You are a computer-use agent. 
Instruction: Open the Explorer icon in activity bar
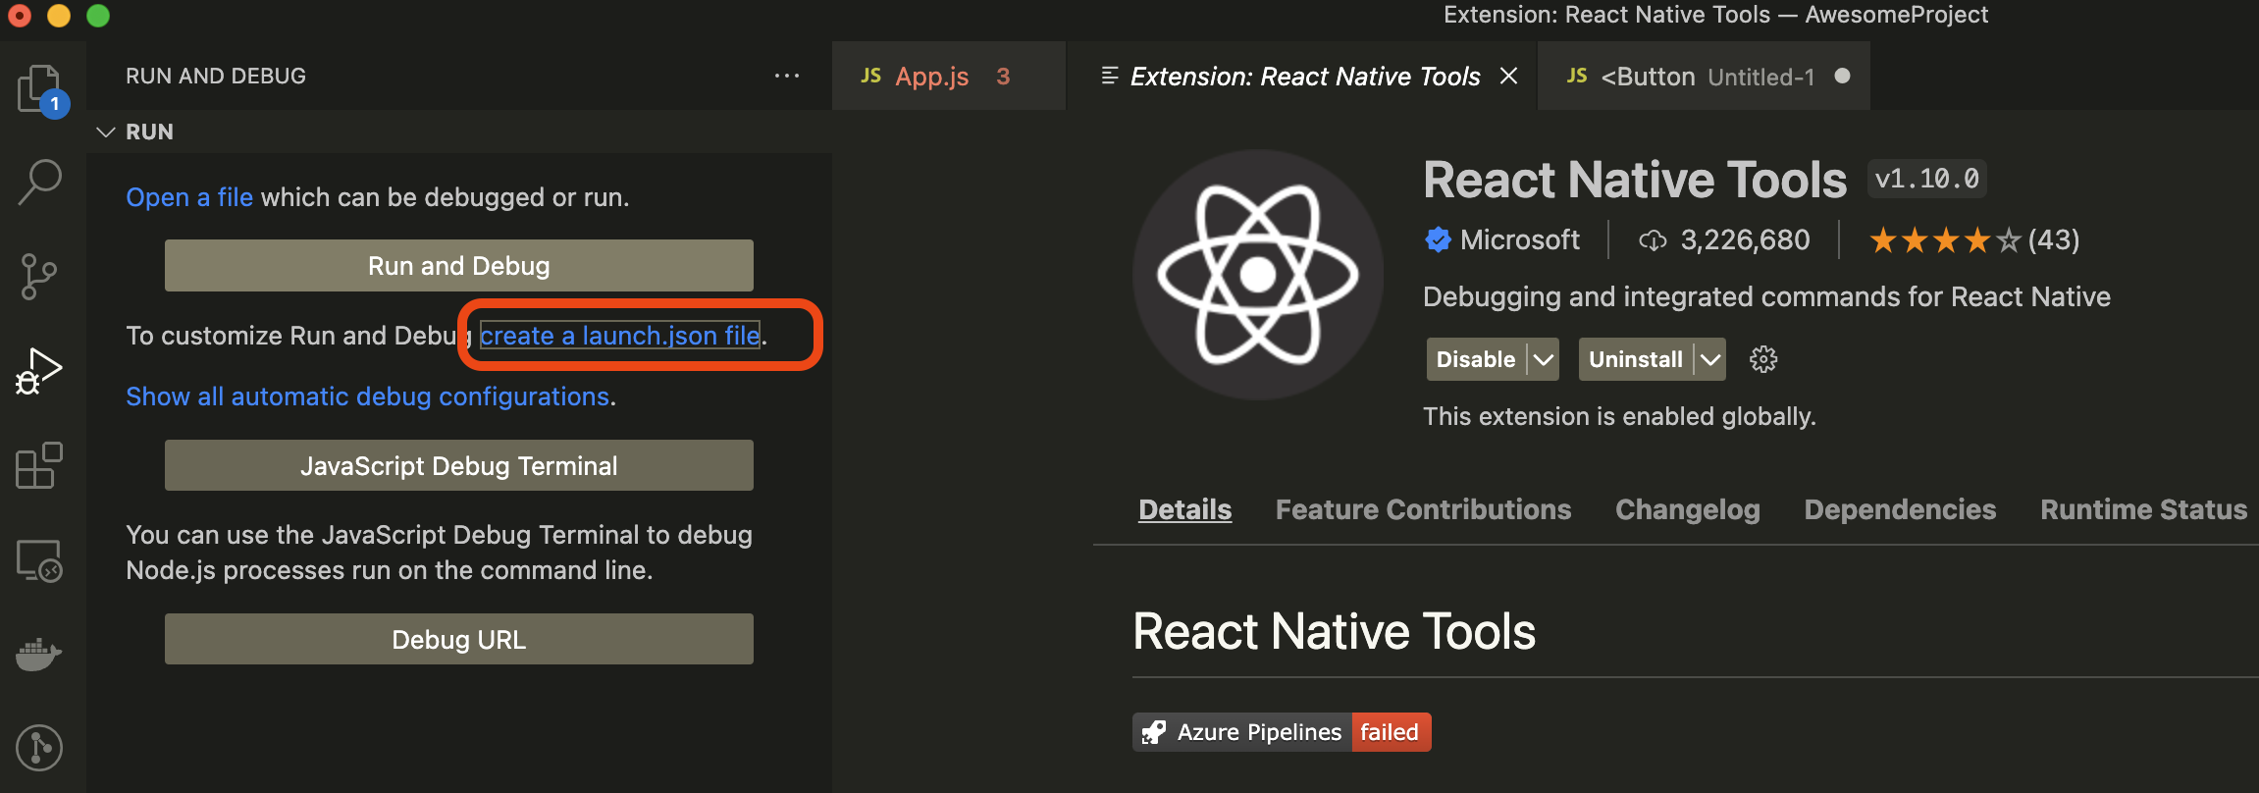click(39, 89)
